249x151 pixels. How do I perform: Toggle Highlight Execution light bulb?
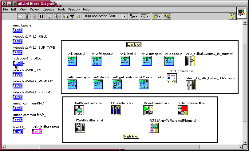49,16
